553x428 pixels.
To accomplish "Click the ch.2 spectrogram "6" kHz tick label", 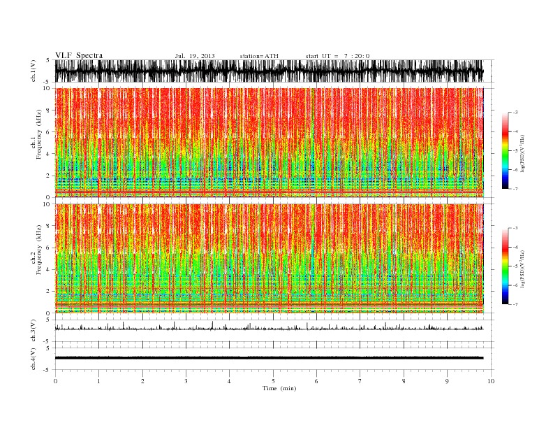I will point(48,248).
